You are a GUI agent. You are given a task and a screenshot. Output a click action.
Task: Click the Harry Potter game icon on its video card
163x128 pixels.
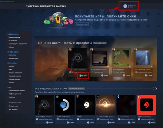98,96
